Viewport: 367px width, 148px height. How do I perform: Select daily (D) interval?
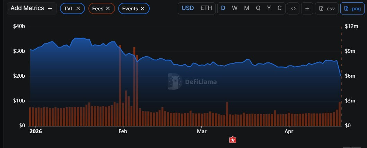pyautogui.click(x=223, y=8)
